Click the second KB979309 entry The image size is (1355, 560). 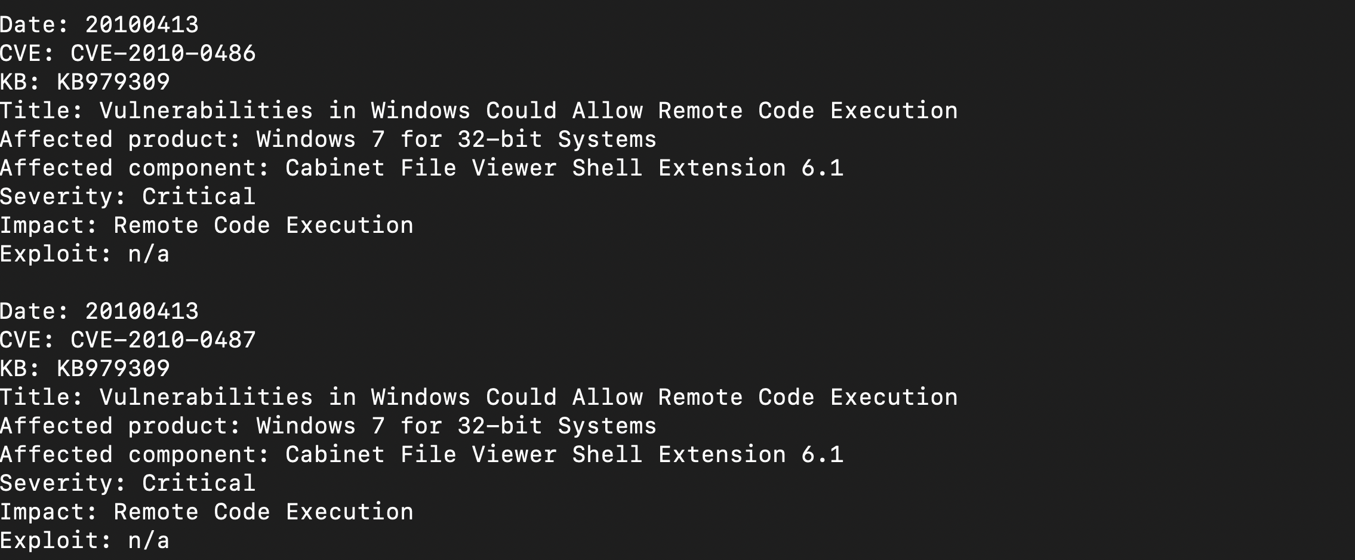point(113,369)
